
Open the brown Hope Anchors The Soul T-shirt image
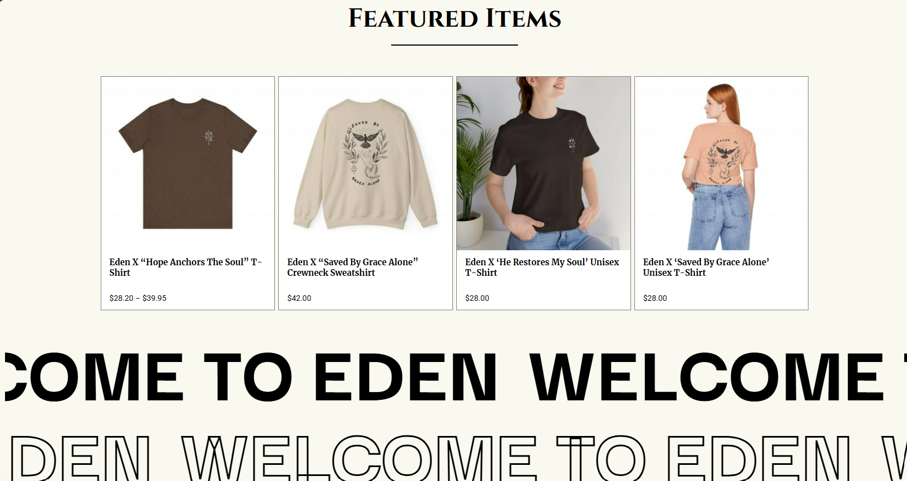[188, 163]
